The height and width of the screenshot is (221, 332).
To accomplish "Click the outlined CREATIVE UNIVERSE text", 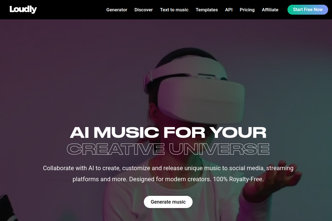I will 168,149.
